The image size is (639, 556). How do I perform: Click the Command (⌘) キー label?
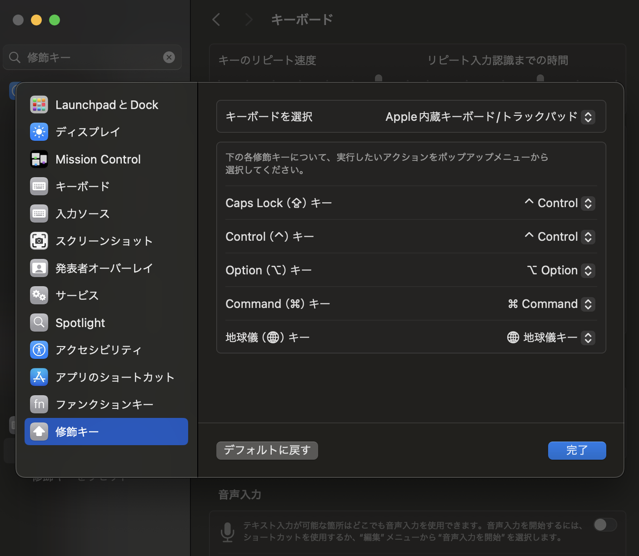coord(278,304)
